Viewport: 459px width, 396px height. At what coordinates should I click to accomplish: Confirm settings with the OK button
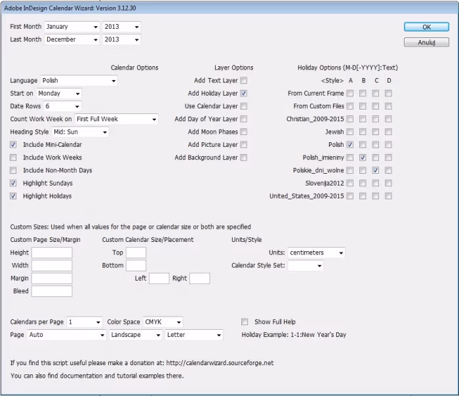[x=426, y=27]
